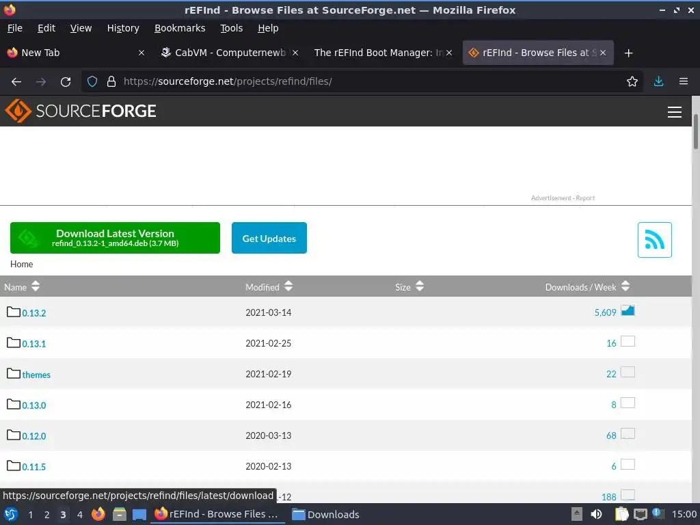Image resolution: width=700 pixels, height=525 pixels.
Task: Open the Firefox application hamburger menu
Action: pos(684,82)
